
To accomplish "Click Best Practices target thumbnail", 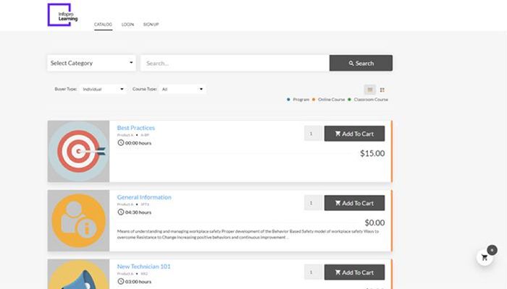I will coord(78,151).
